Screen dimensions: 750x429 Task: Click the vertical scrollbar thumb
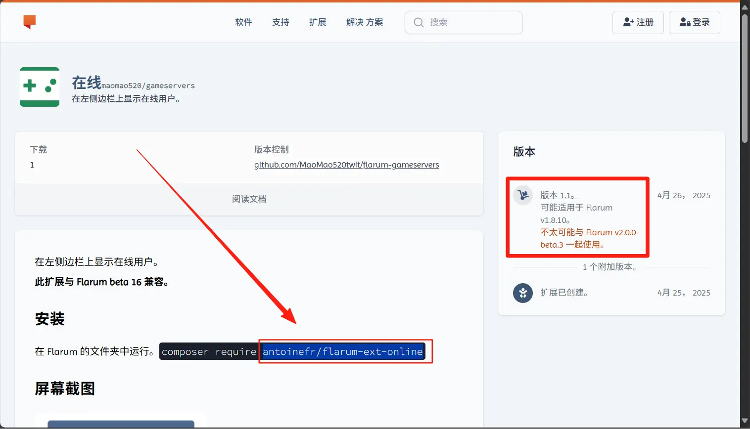[745, 79]
